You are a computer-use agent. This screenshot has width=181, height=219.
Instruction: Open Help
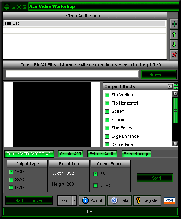click(120, 200)
